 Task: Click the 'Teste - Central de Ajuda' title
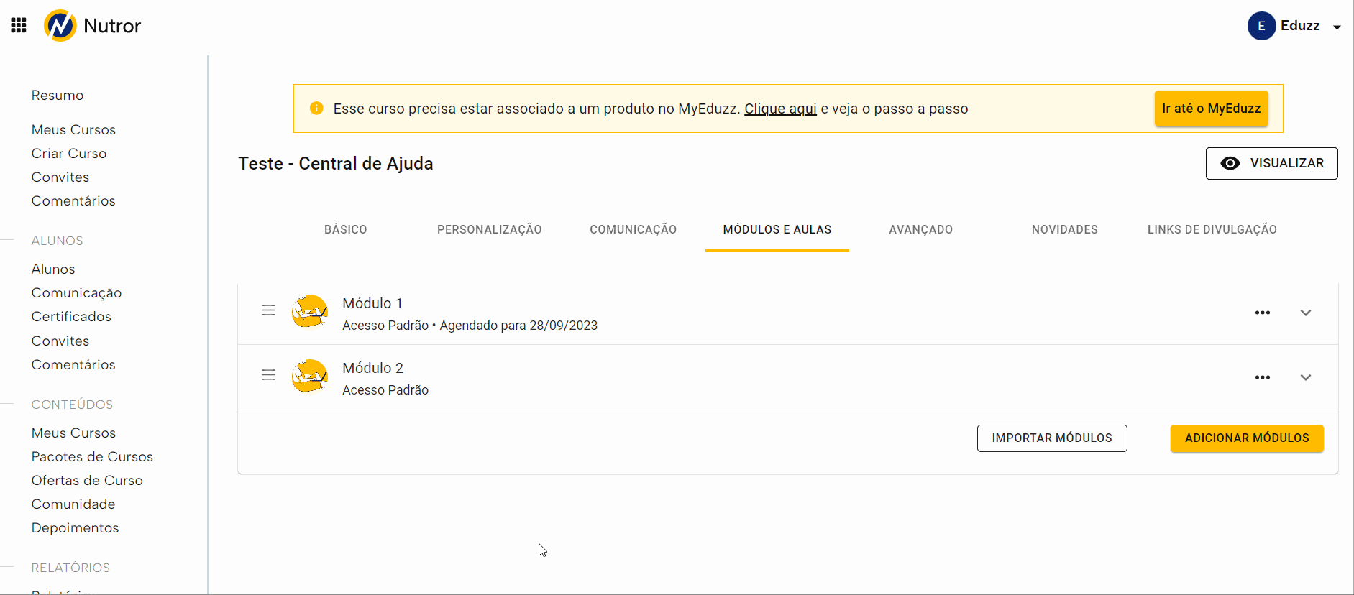click(x=336, y=164)
